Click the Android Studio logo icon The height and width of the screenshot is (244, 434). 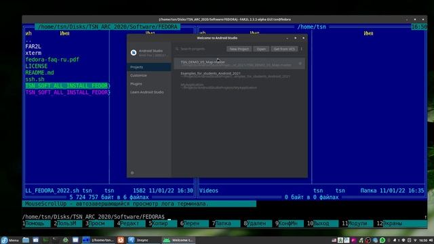134,53
